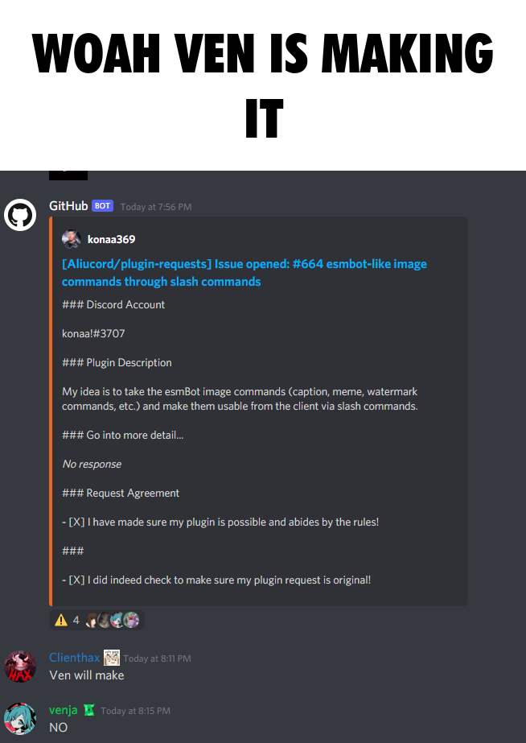Click konaa369's small avatar in the embed
This screenshot has width=526, height=743.
coord(71,239)
